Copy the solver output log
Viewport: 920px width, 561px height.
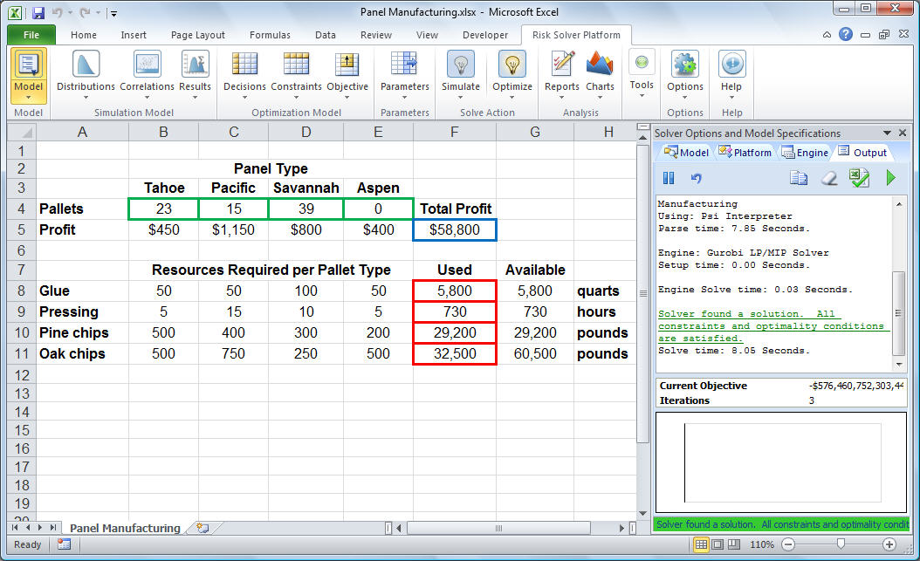[799, 178]
